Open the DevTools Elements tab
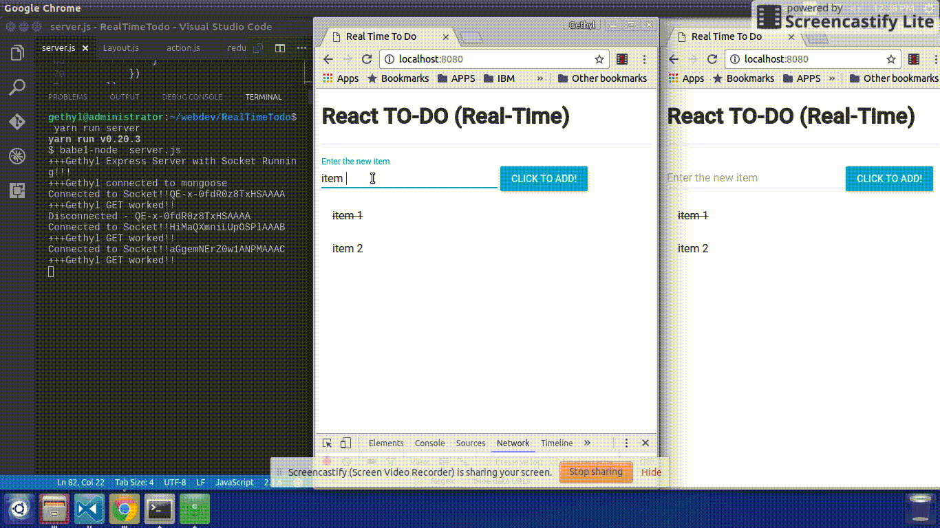Image resolution: width=940 pixels, height=528 pixels. coord(386,443)
